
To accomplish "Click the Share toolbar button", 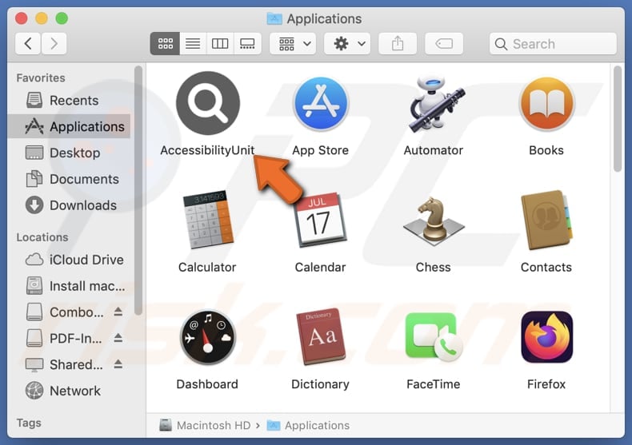I will click(x=398, y=43).
